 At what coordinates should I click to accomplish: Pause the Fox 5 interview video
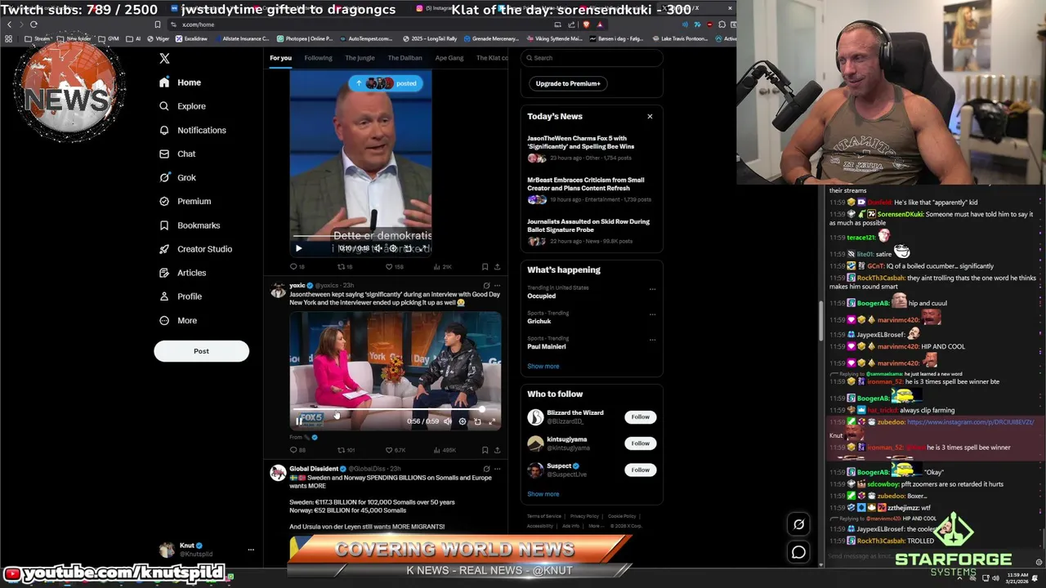[x=299, y=421]
